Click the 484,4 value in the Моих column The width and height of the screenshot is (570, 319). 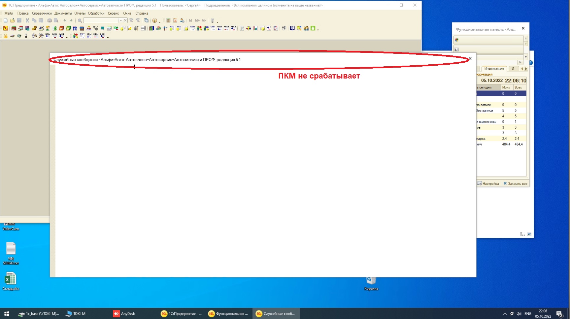[506, 144]
